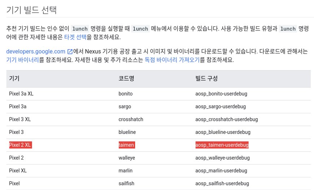Select aosp_marlin-userdebug build config
This screenshot has width=314, height=190.
click(x=221, y=171)
